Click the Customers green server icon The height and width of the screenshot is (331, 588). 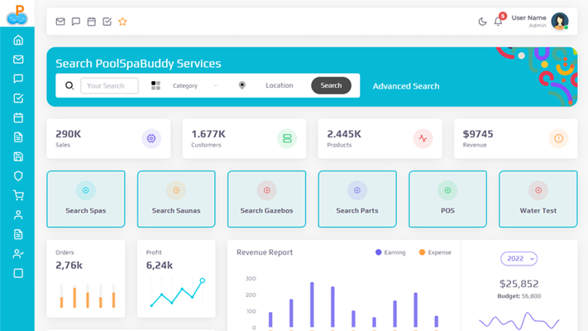(x=287, y=138)
